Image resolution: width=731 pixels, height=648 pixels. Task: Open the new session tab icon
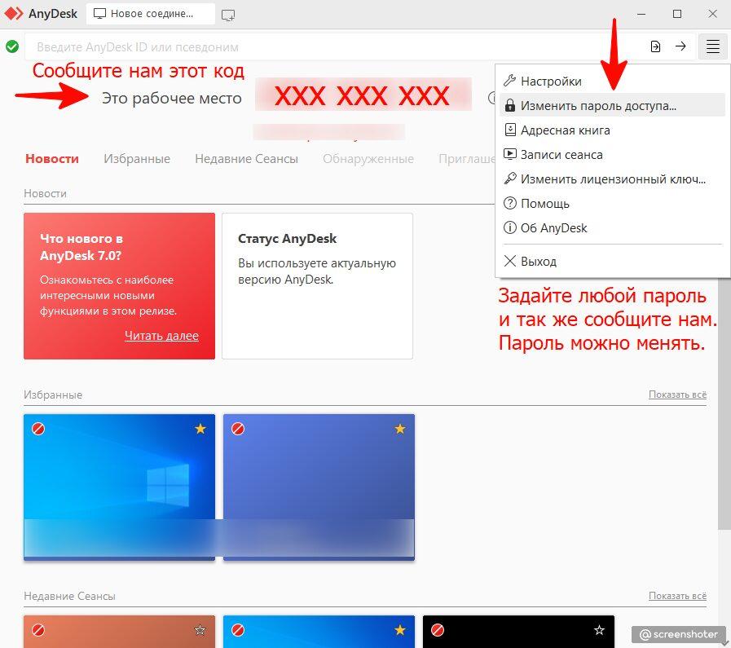tap(228, 15)
